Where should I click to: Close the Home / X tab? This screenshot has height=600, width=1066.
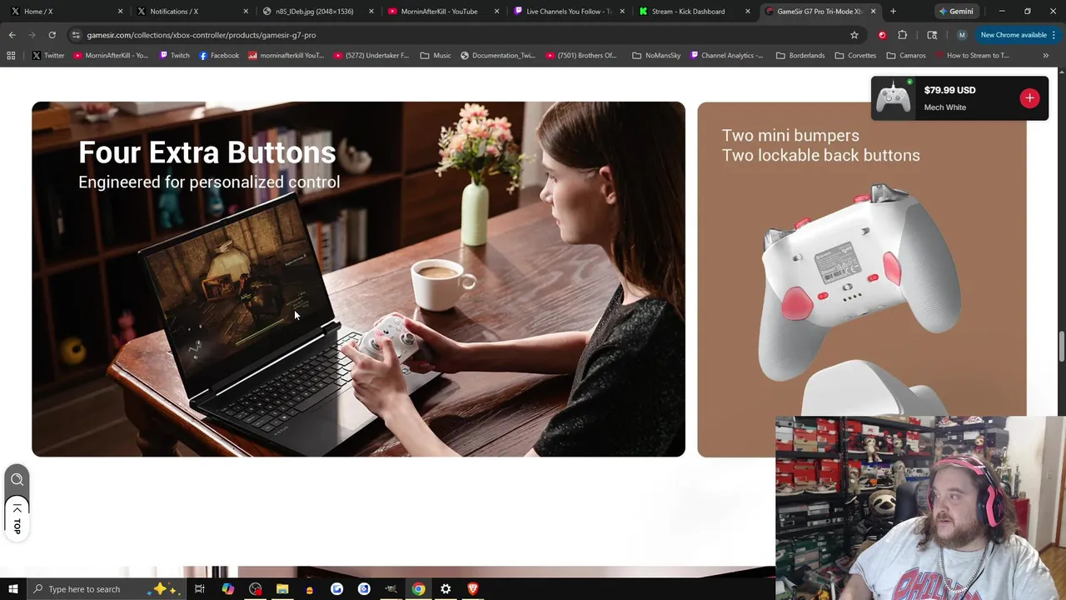(x=120, y=12)
